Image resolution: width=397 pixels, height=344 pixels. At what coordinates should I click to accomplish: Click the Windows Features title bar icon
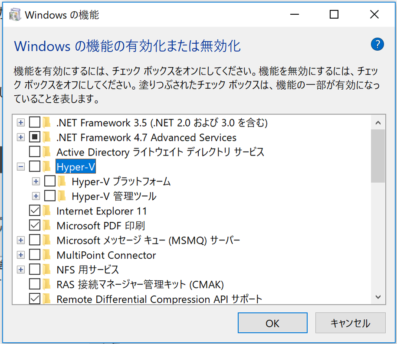15,15
